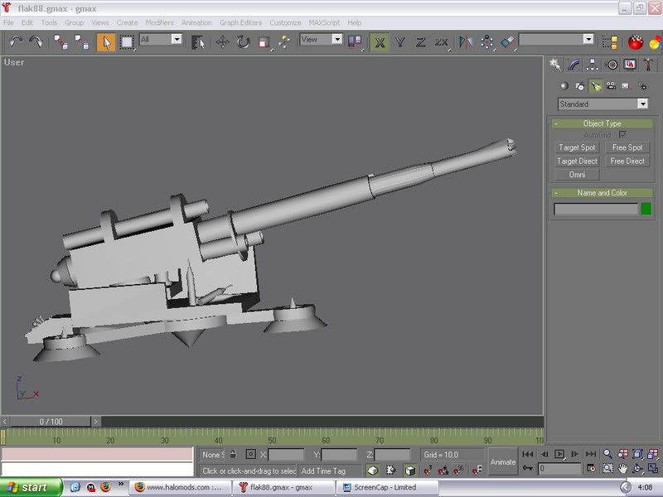The height and width of the screenshot is (497, 663).
Task: Click the Align tool icon
Action: (x=507, y=42)
